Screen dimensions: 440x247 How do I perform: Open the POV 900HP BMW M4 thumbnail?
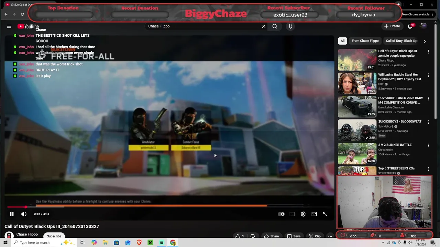point(357,106)
